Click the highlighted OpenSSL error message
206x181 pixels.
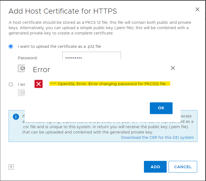coord(110,84)
